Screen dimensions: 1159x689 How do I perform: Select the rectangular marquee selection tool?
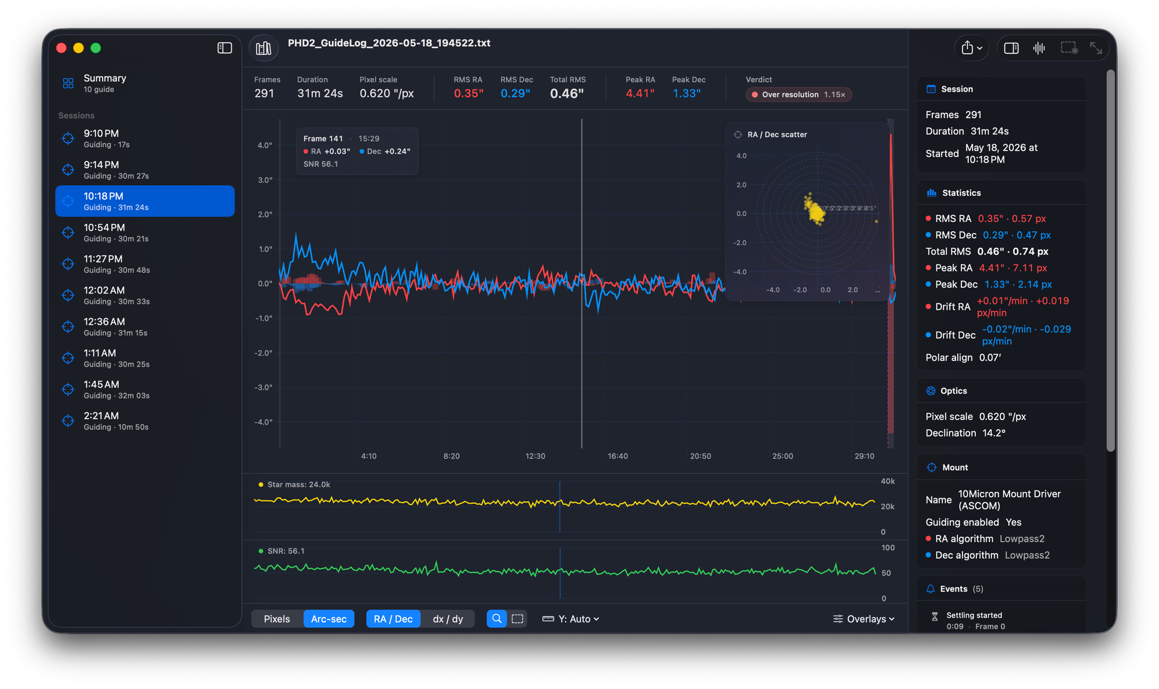point(517,619)
